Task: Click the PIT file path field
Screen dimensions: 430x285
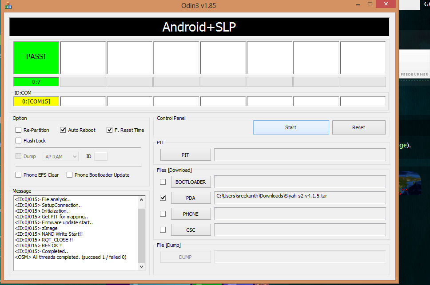Action: [x=300, y=155]
